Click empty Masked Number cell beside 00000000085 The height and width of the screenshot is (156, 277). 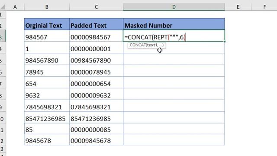[x=174, y=129]
